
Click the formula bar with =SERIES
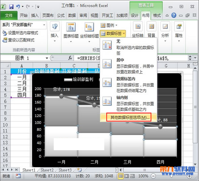(x=131, y=58)
